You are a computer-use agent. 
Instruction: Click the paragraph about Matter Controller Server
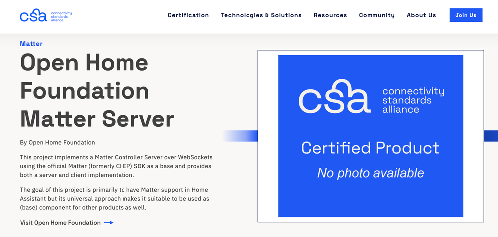coord(116,166)
